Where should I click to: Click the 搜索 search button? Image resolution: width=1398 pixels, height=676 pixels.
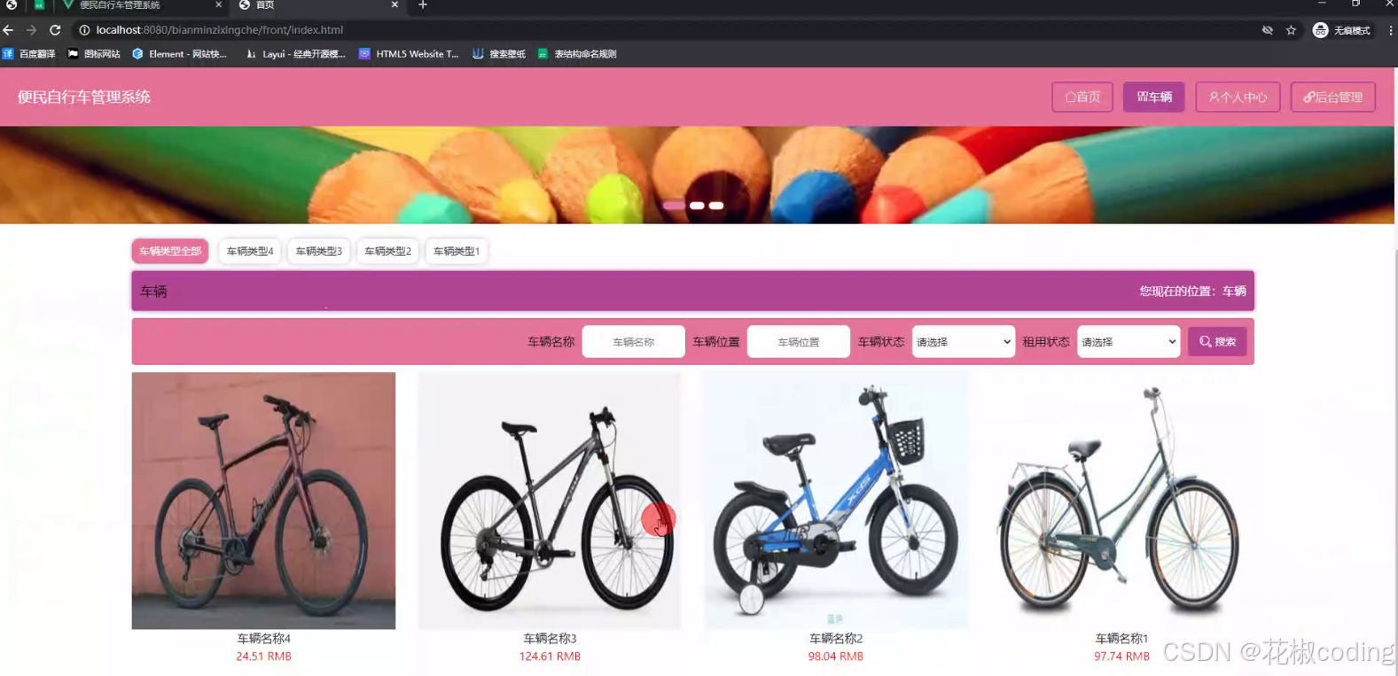pos(1217,342)
